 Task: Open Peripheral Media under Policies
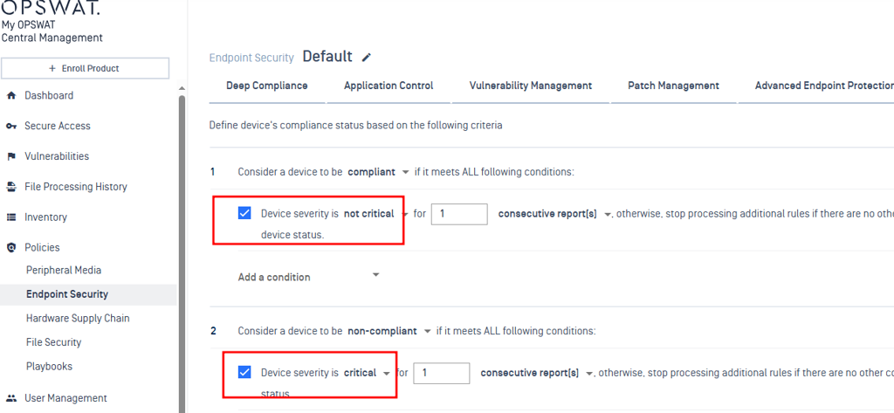click(x=64, y=270)
